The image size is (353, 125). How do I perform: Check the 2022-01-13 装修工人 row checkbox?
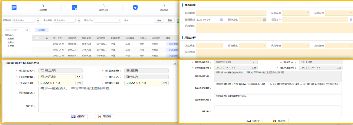point(37,50)
